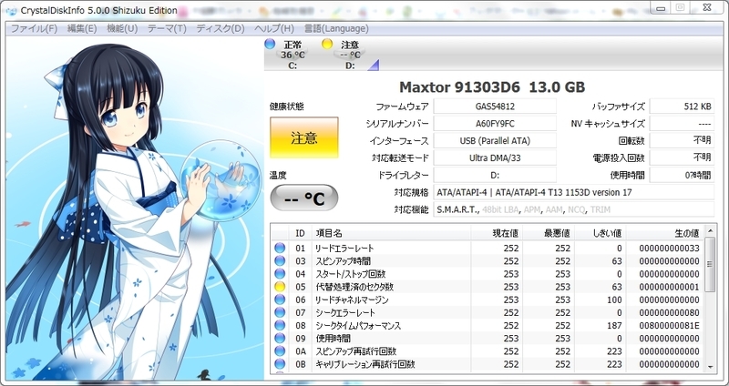This screenshot has height=386, width=729.
Task: Click the yellow 注意 health status button
Action: click(x=304, y=137)
